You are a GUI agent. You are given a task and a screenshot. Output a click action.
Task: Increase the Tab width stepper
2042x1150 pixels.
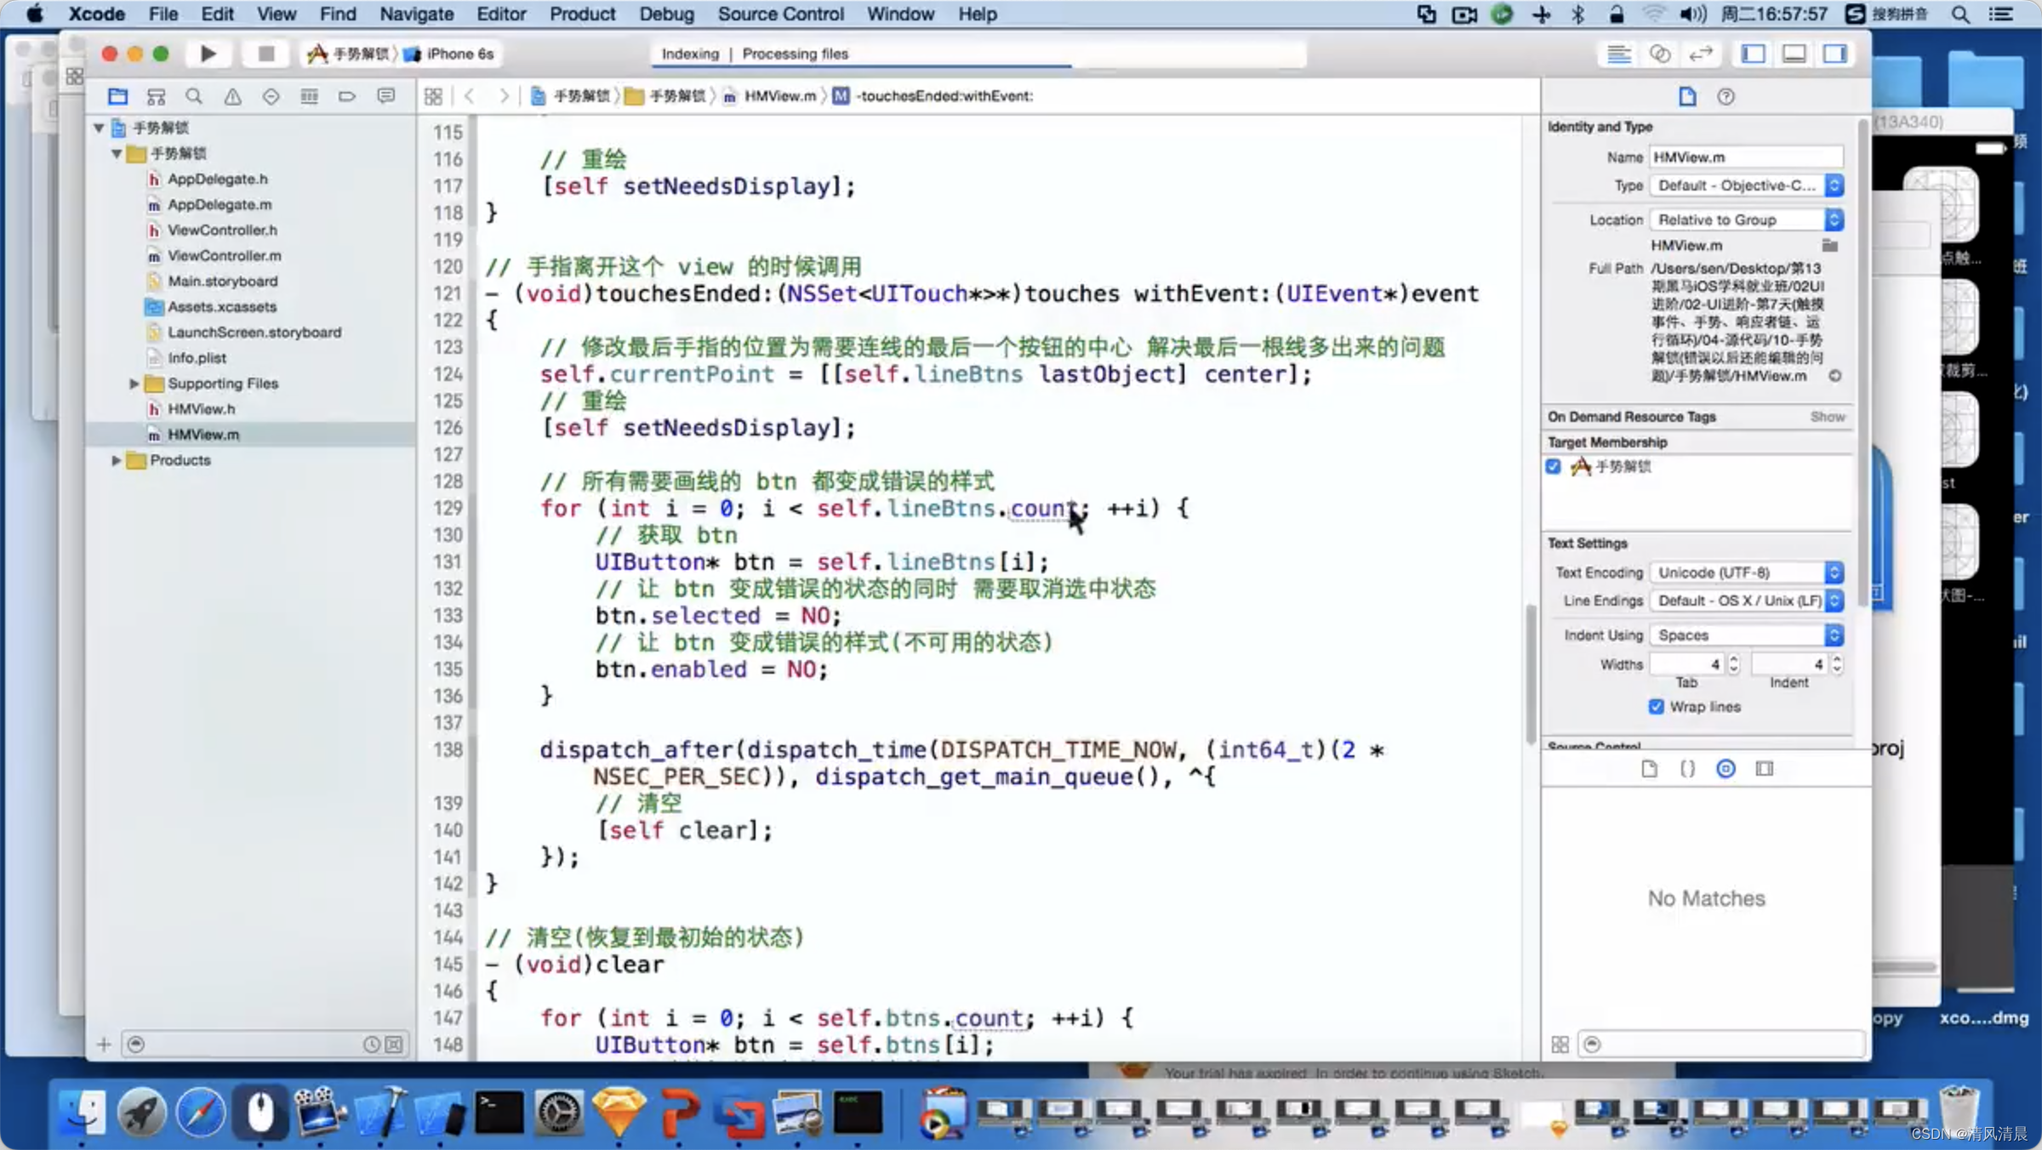click(x=1733, y=659)
